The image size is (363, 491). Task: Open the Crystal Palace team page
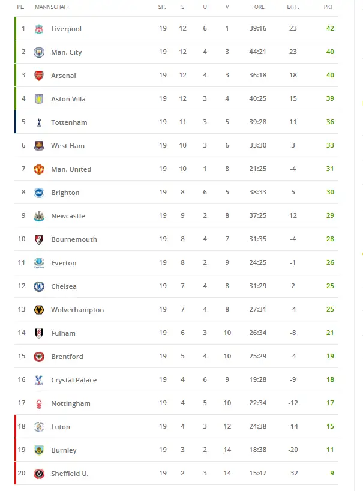pos(74,380)
